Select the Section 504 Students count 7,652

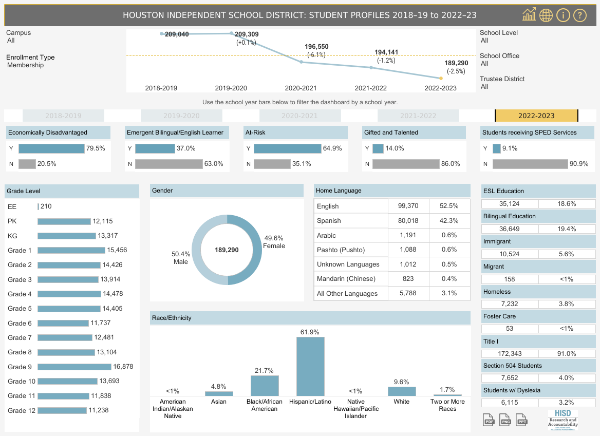click(510, 378)
